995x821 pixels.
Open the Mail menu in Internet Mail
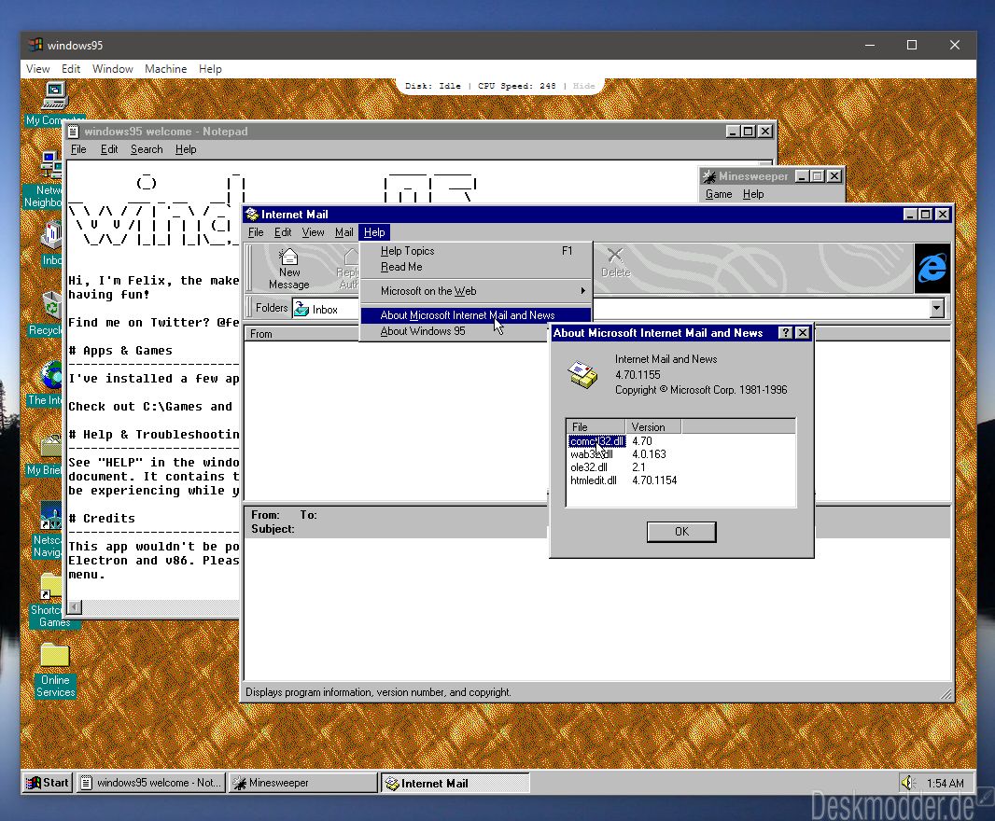click(343, 232)
